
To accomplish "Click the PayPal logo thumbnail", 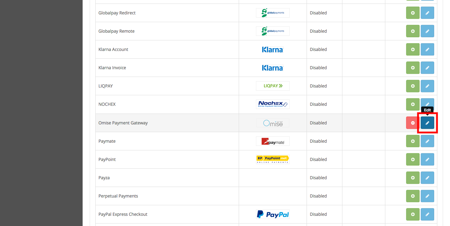I will 272,214.
